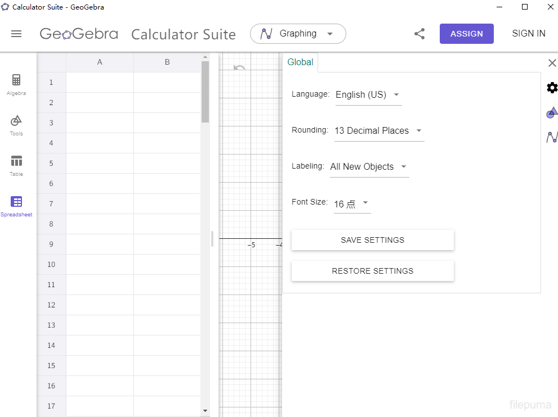
Task: Open the Tools panel
Action: pyautogui.click(x=16, y=125)
